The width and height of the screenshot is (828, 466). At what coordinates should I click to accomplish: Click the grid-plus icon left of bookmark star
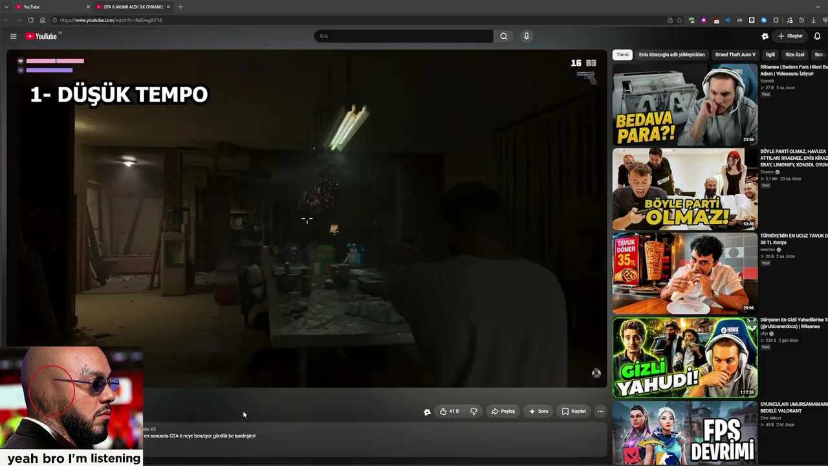[x=670, y=20]
